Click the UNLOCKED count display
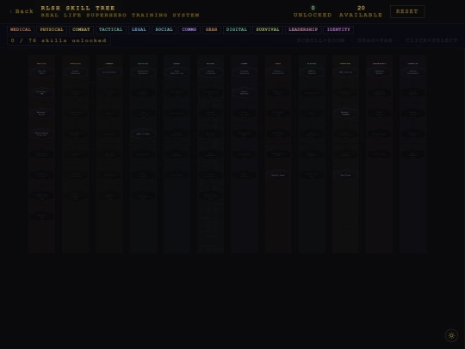 click(x=313, y=11)
